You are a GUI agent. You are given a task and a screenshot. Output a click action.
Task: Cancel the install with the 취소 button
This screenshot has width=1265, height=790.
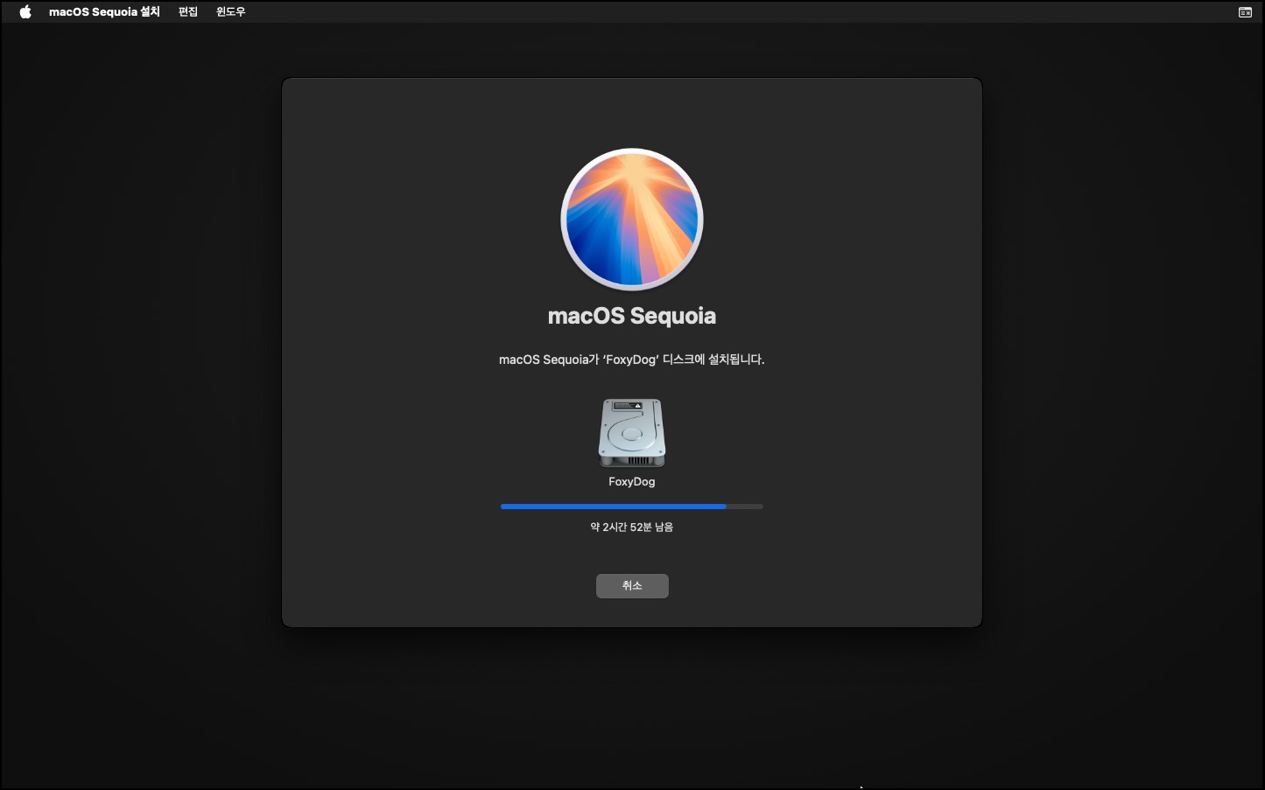pos(632,586)
